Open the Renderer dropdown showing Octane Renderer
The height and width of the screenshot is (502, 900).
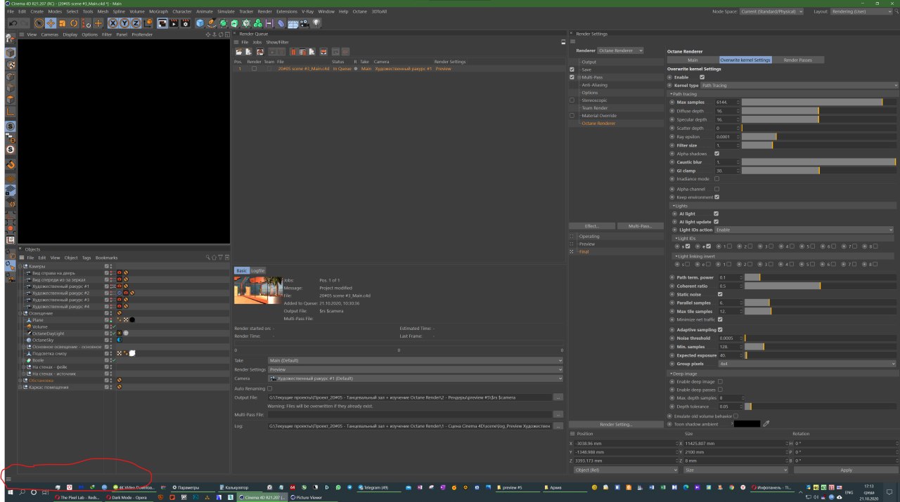(620, 51)
